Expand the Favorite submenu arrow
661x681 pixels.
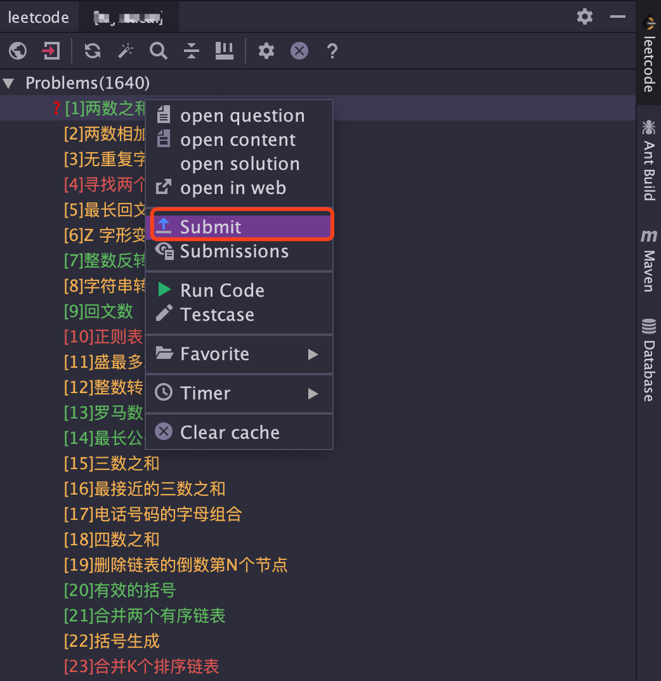click(x=313, y=354)
